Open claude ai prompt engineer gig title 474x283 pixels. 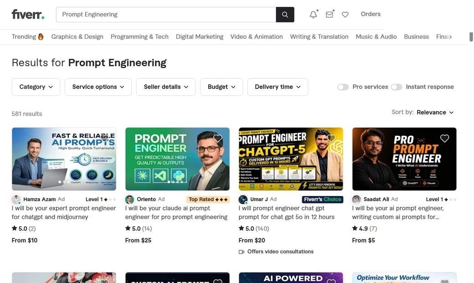click(176, 212)
